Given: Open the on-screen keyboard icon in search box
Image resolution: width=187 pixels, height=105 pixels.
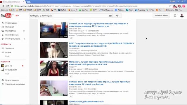Looking at the screenshot, I should point(110,15).
